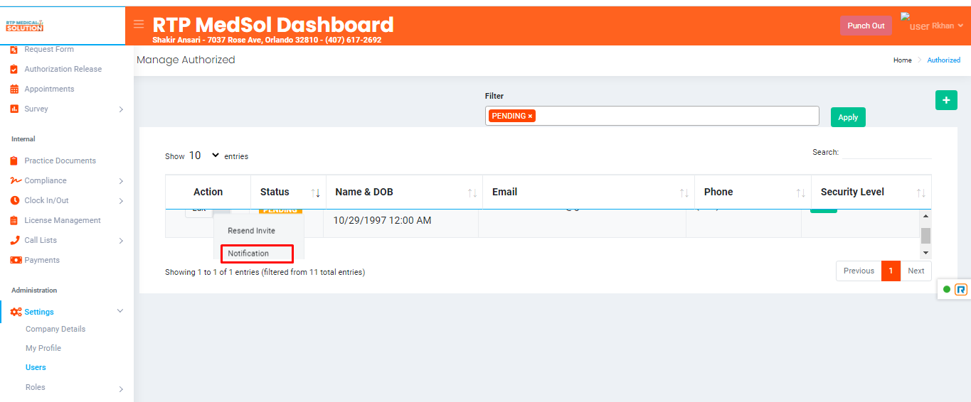Click the Showing 1 to 1 entries text
Screen dimensions: 971x402
coord(265,272)
